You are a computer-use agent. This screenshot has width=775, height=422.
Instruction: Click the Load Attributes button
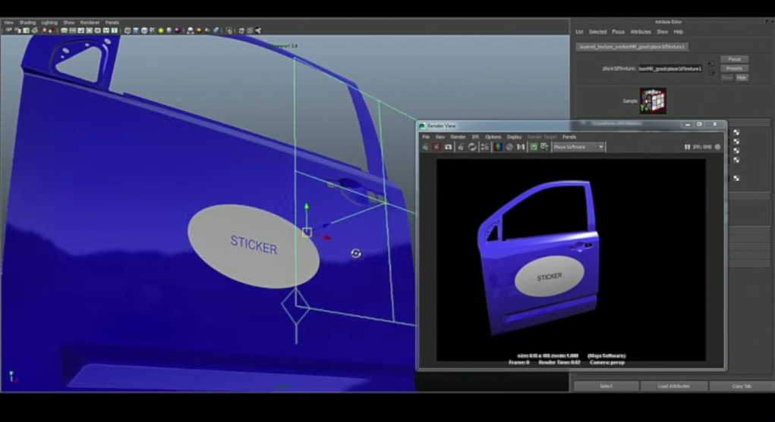click(673, 386)
